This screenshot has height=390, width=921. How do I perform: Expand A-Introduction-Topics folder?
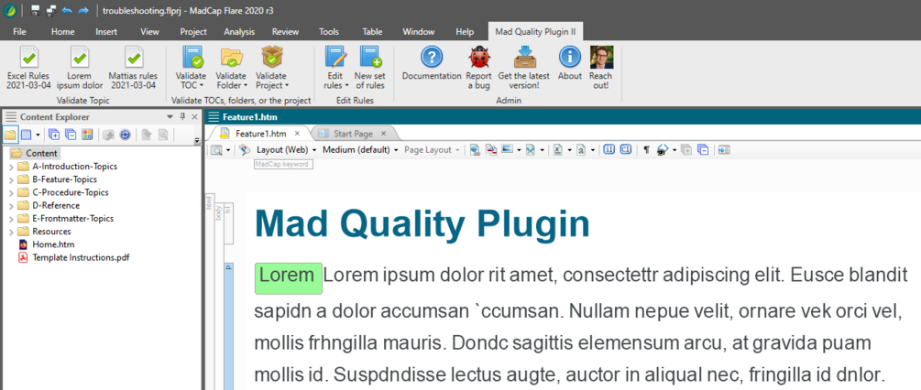11,167
